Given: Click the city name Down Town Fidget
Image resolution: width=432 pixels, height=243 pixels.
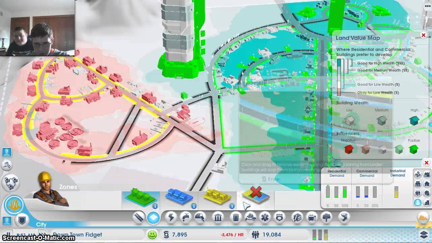Looking at the screenshot, I should click(77, 235).
